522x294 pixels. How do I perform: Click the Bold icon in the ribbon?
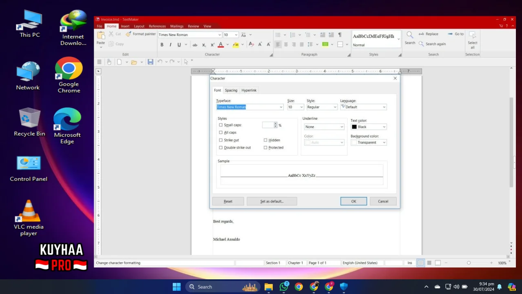[162, 45]
